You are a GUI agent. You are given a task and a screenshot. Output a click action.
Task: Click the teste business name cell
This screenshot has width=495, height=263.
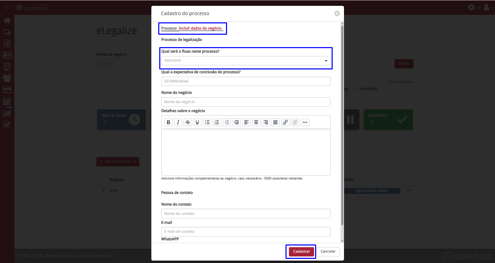[114, 190]
